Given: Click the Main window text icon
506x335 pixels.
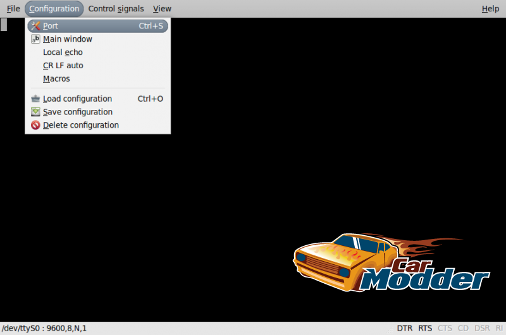Looking at the screenshot, I should click(x=35, y=39).
